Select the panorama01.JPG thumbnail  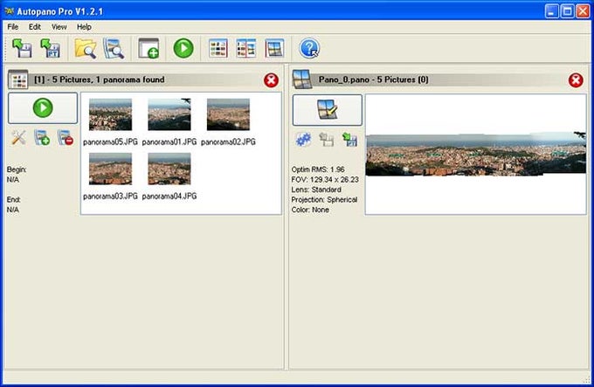pos(169,114)
